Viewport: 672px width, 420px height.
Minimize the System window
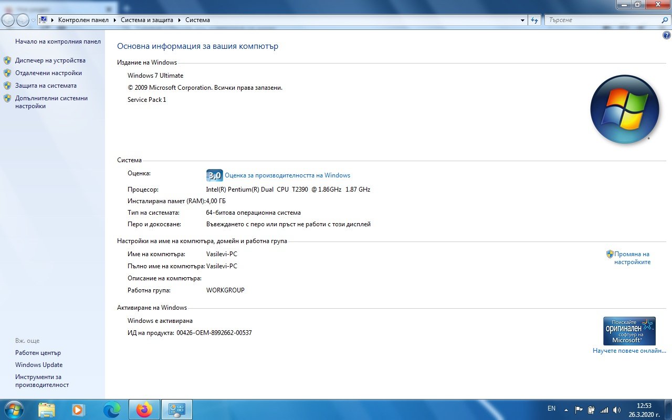623,5
